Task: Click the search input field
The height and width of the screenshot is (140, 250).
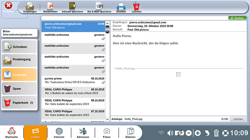Action: [135, 18]
